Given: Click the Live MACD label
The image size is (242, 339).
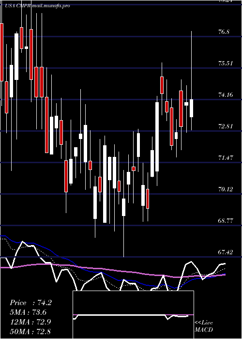Looking at the screenshot, I should (204, 326).
